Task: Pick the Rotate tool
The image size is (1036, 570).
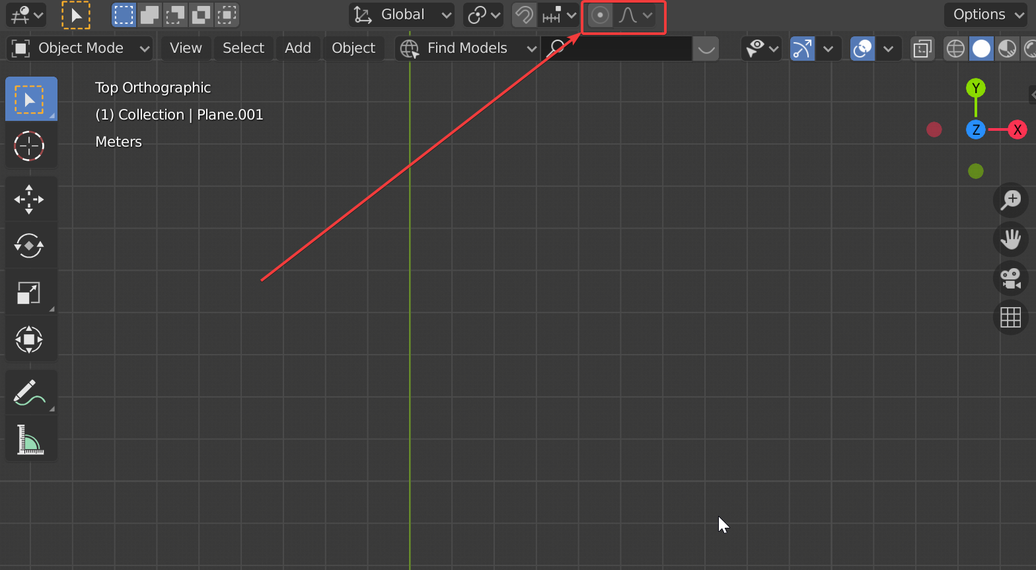Action: click(31, 246)
